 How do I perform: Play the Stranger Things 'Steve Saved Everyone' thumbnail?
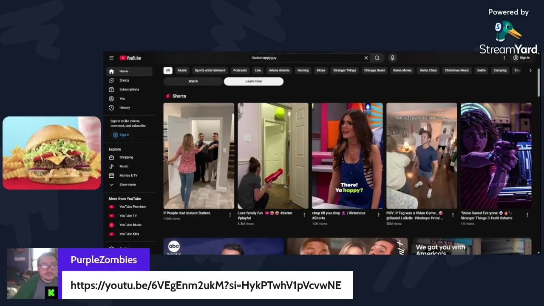[496, 156]
